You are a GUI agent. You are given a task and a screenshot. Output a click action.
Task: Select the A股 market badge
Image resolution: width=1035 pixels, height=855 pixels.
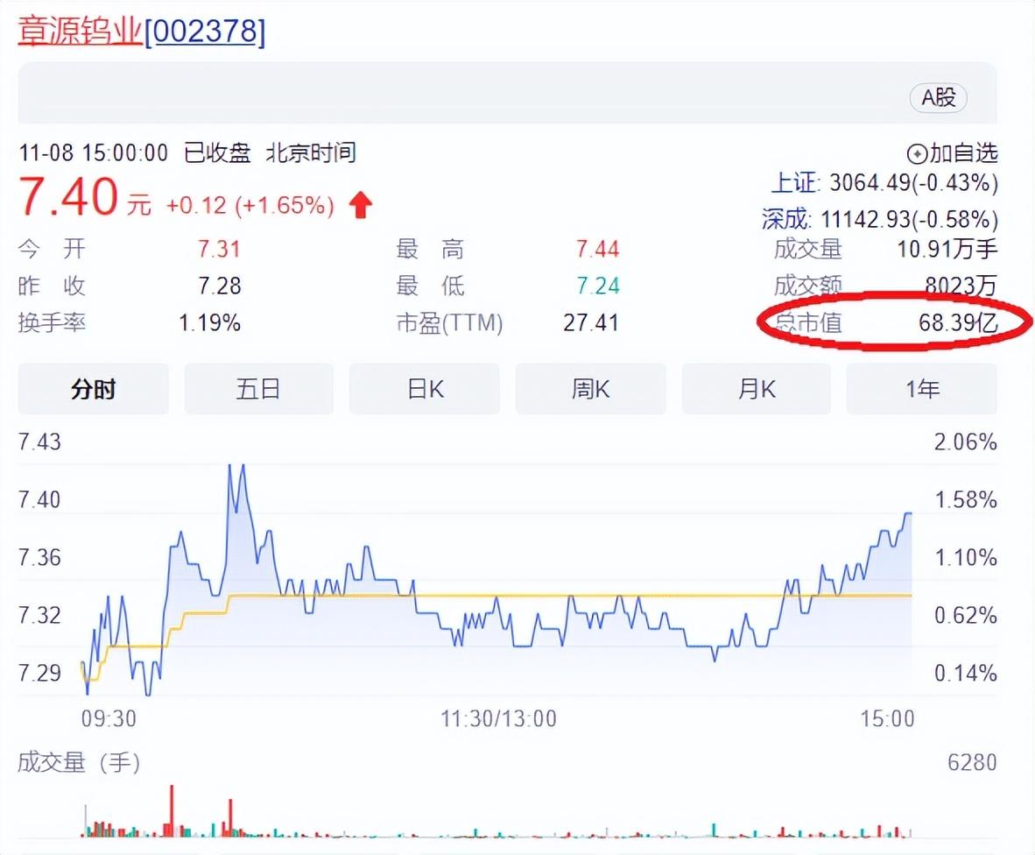938,98
